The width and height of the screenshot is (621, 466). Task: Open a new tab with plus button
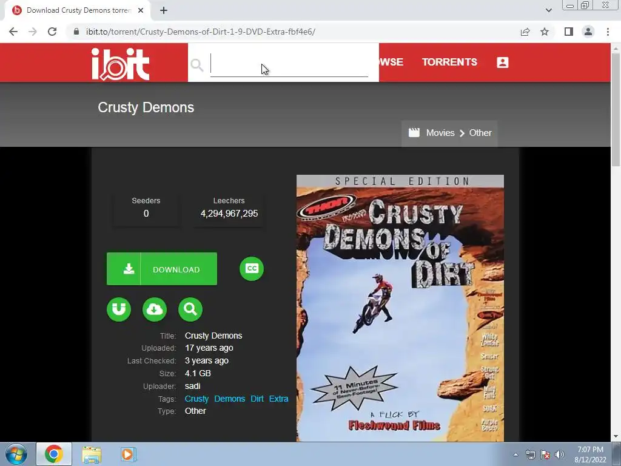[x=164, y=10]
